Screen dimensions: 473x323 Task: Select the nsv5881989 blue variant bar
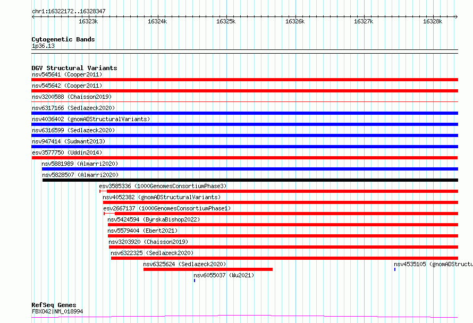[250, 169]
